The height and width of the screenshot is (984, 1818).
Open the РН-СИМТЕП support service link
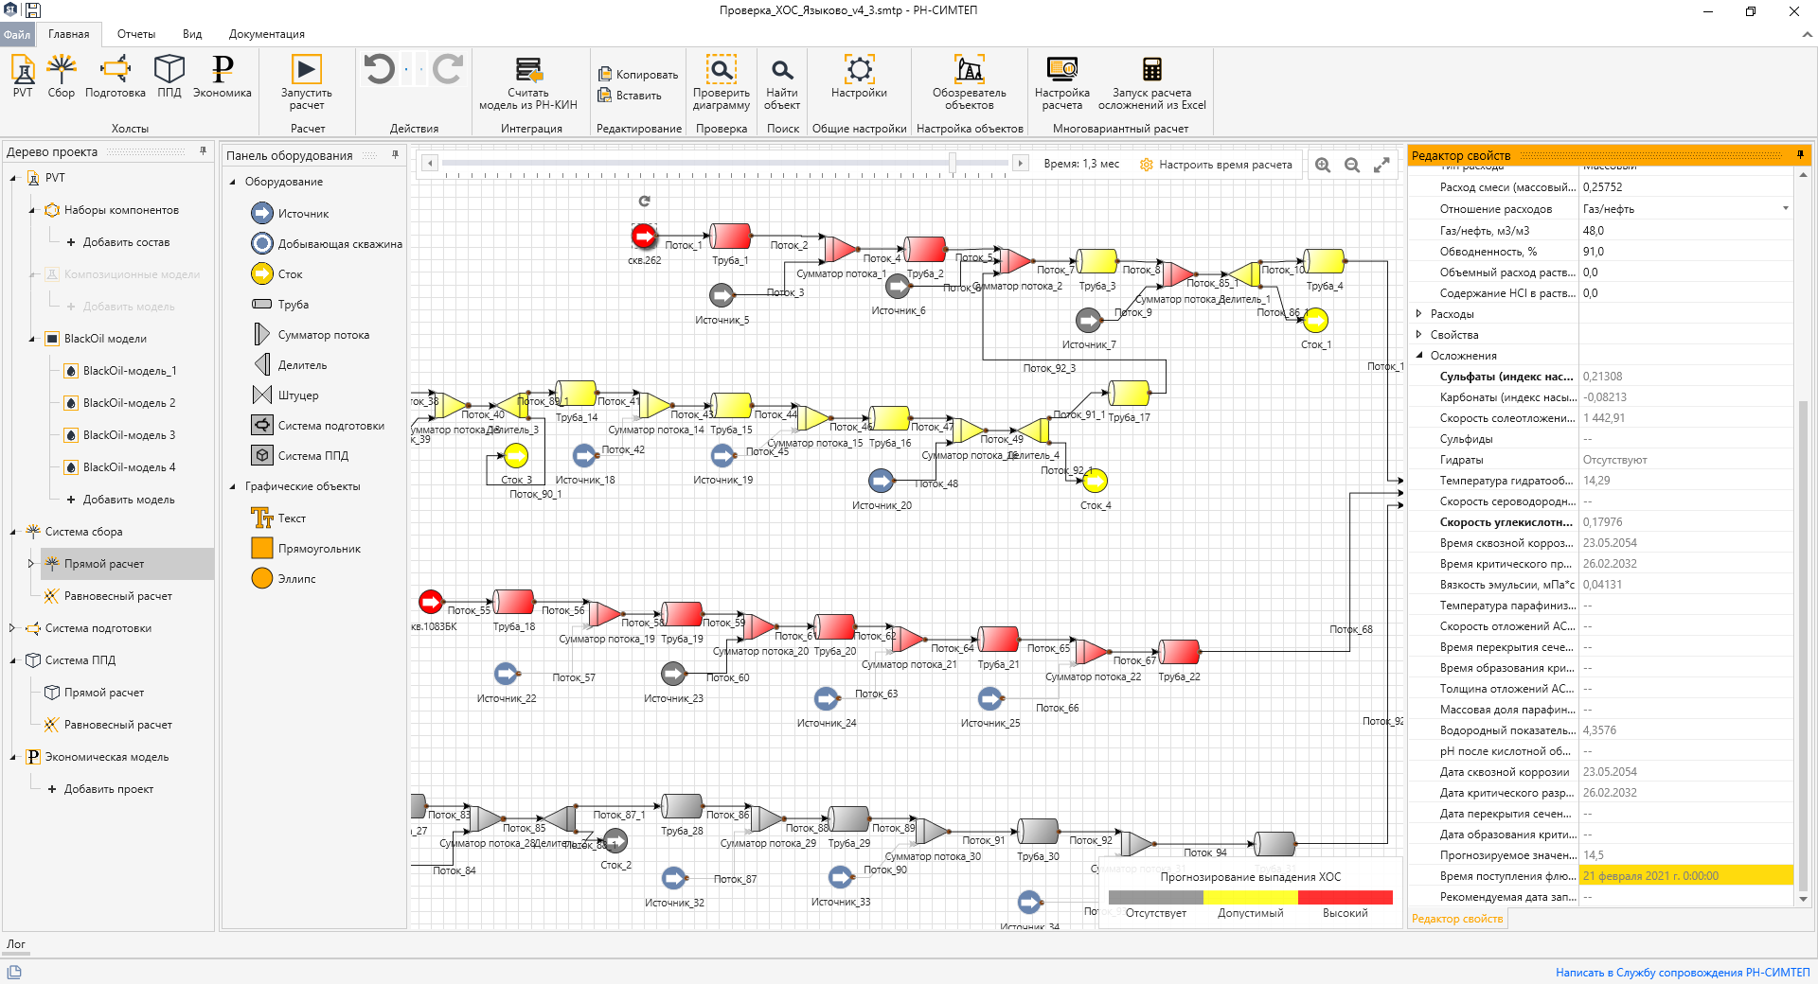1683,972
